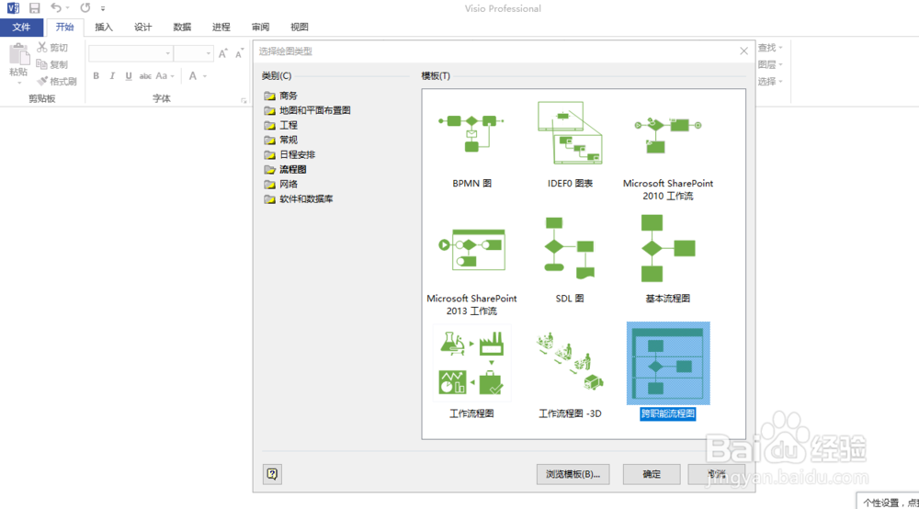Screen dimensions: 919x509
Task: Click the Undo arrow icon
Action: point(56,7)
